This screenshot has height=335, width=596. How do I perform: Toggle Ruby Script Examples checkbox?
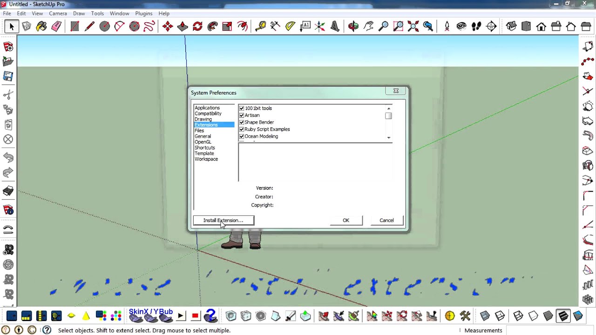pos(242,129)
